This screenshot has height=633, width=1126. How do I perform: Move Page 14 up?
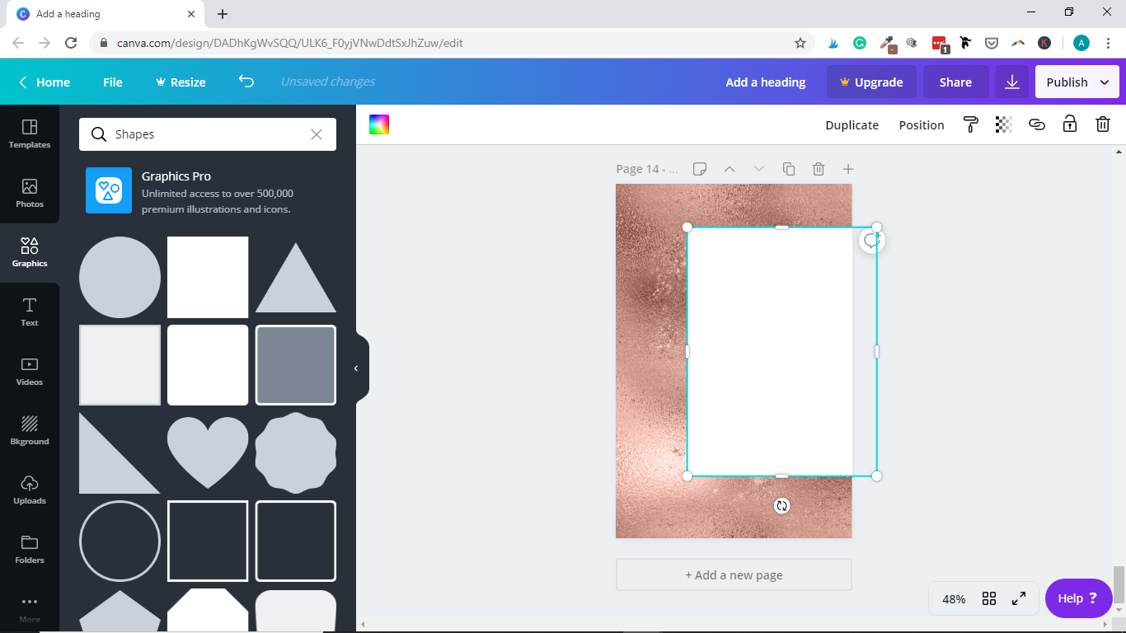(x=730, y=169)
